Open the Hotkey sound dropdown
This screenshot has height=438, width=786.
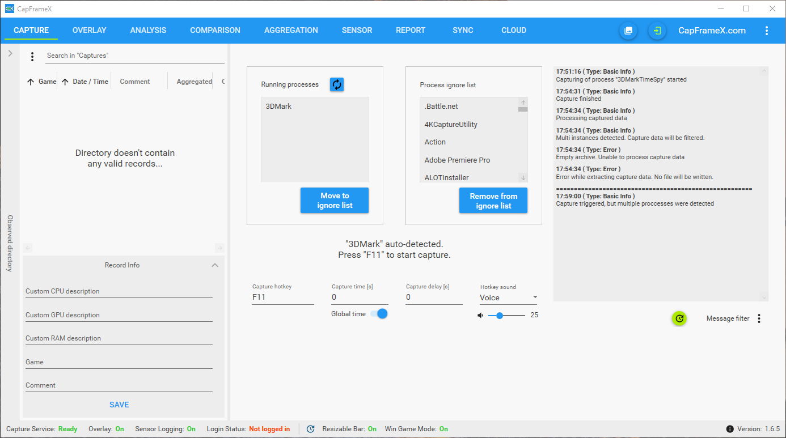509,297
